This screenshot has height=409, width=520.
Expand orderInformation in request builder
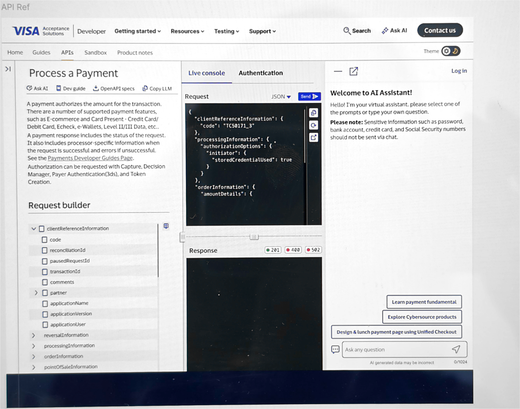(x=33, y=357)
